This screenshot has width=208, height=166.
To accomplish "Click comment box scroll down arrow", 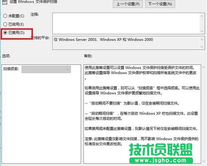I will (x=202, y=31).
